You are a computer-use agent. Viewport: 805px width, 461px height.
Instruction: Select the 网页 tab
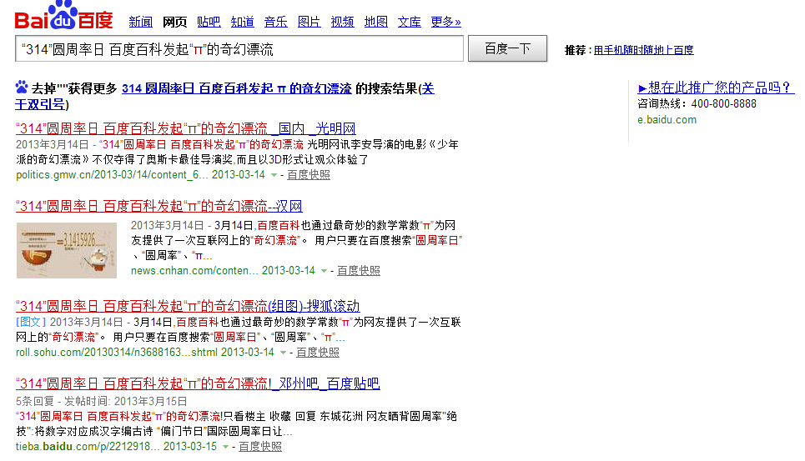(x=174, y=22)
